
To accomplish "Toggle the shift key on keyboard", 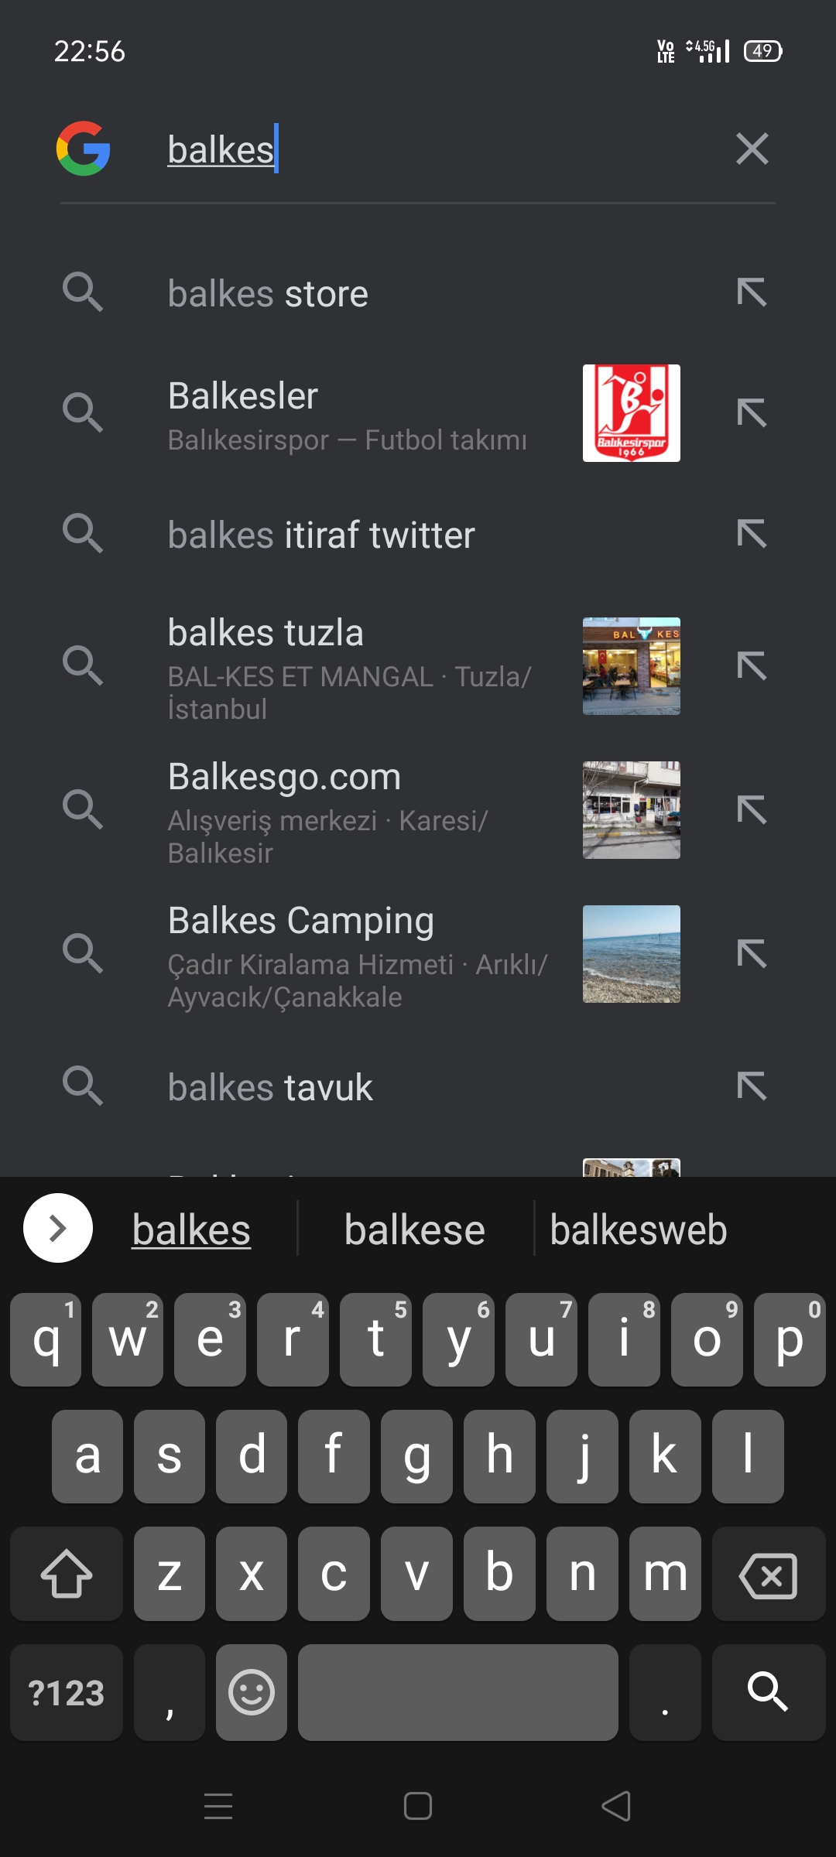I will [67, 1574].
